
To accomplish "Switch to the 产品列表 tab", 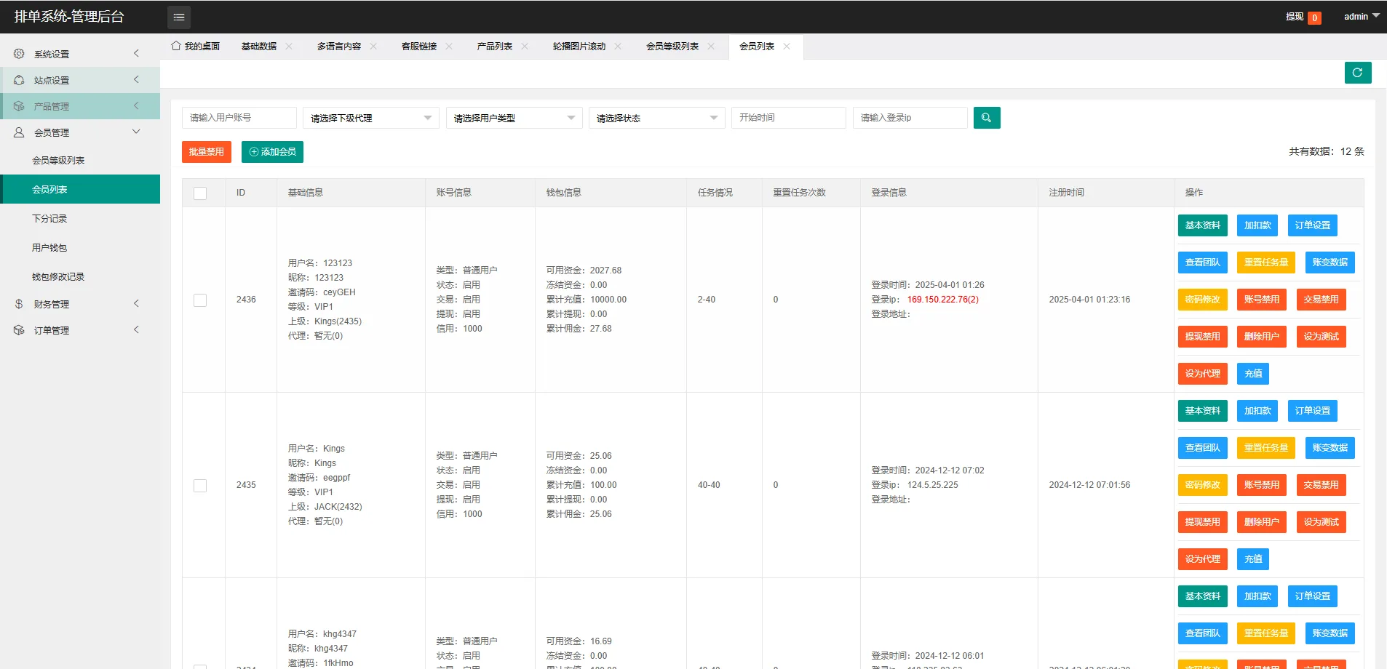I will [x=495, y=45].
